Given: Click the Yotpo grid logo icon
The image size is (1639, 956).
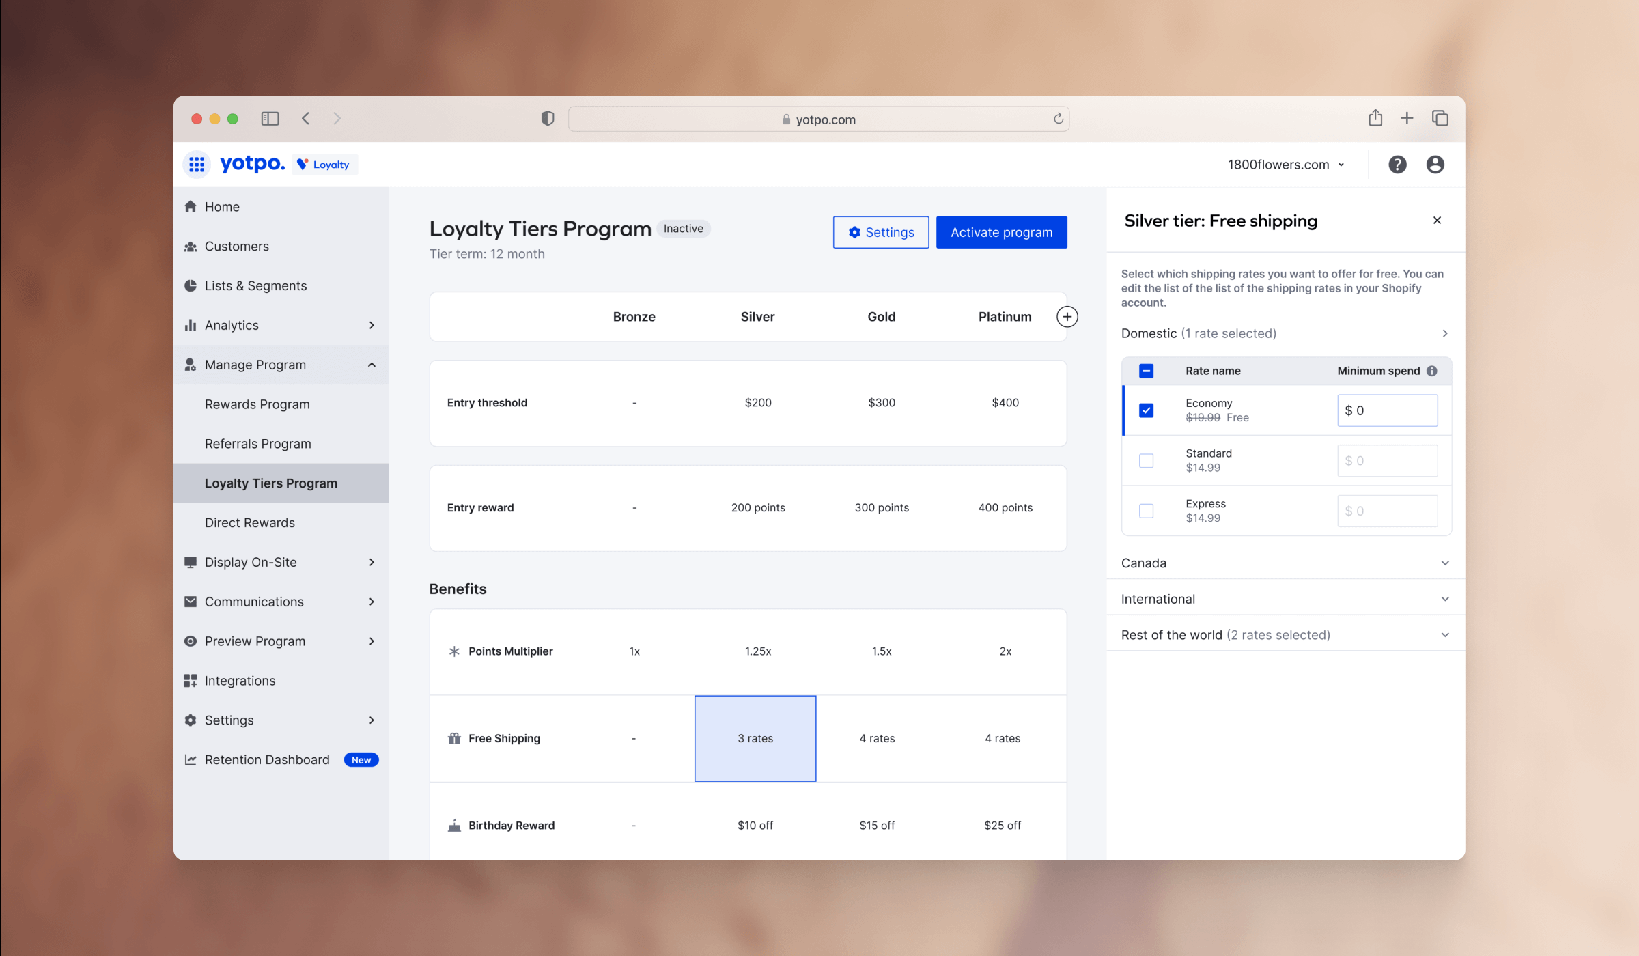Looking at the screenshot, I should coord(197,164).
